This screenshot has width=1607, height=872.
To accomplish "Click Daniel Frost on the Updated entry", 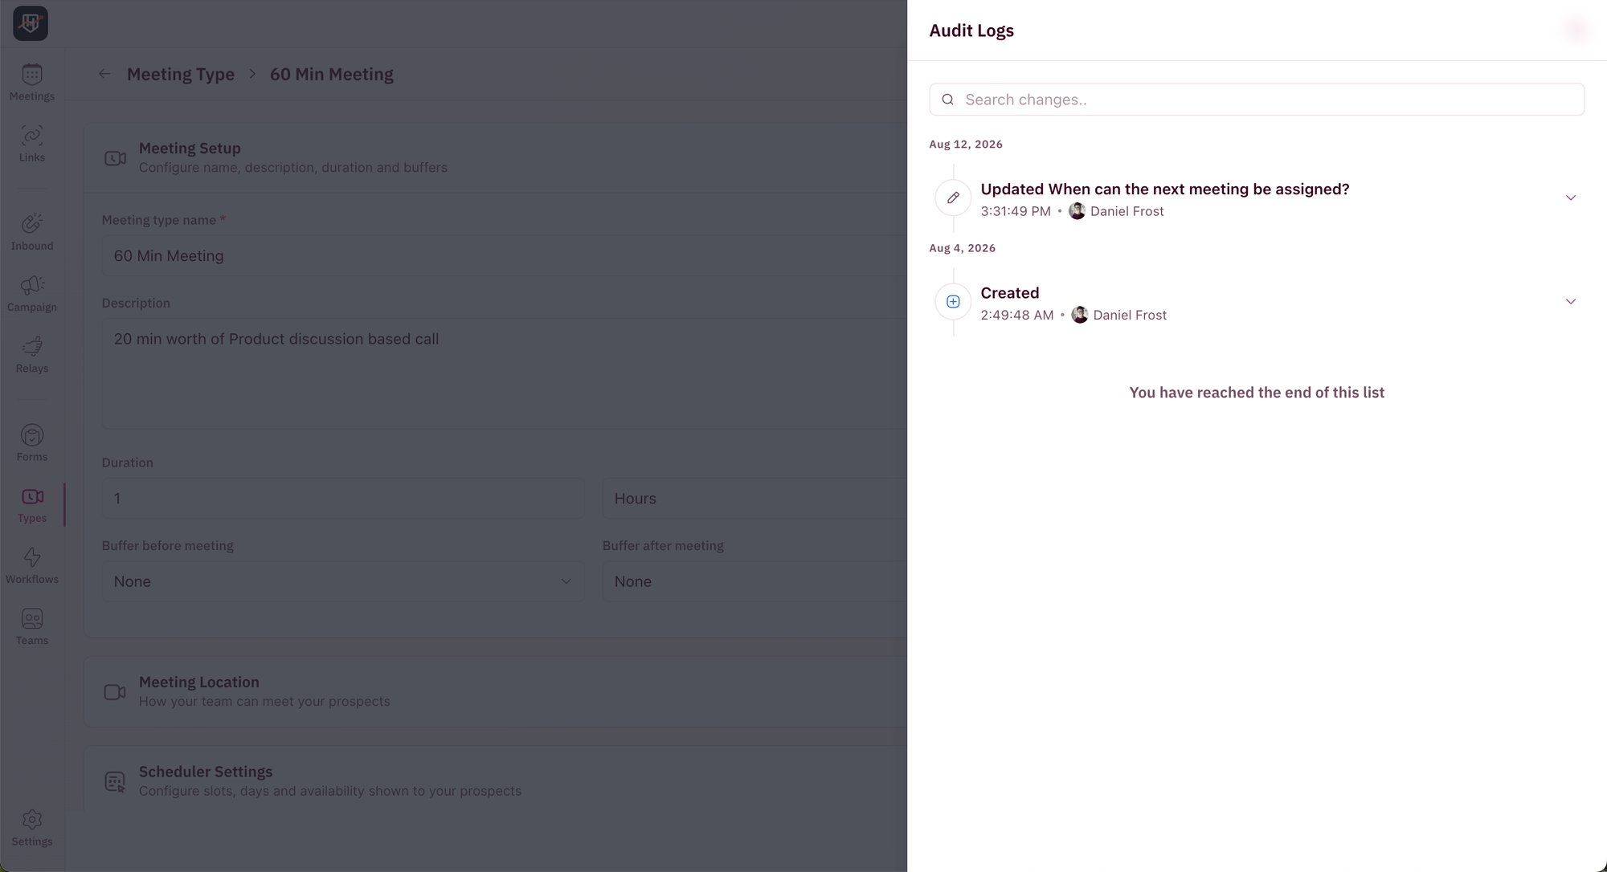I will tap(1127, 211).
